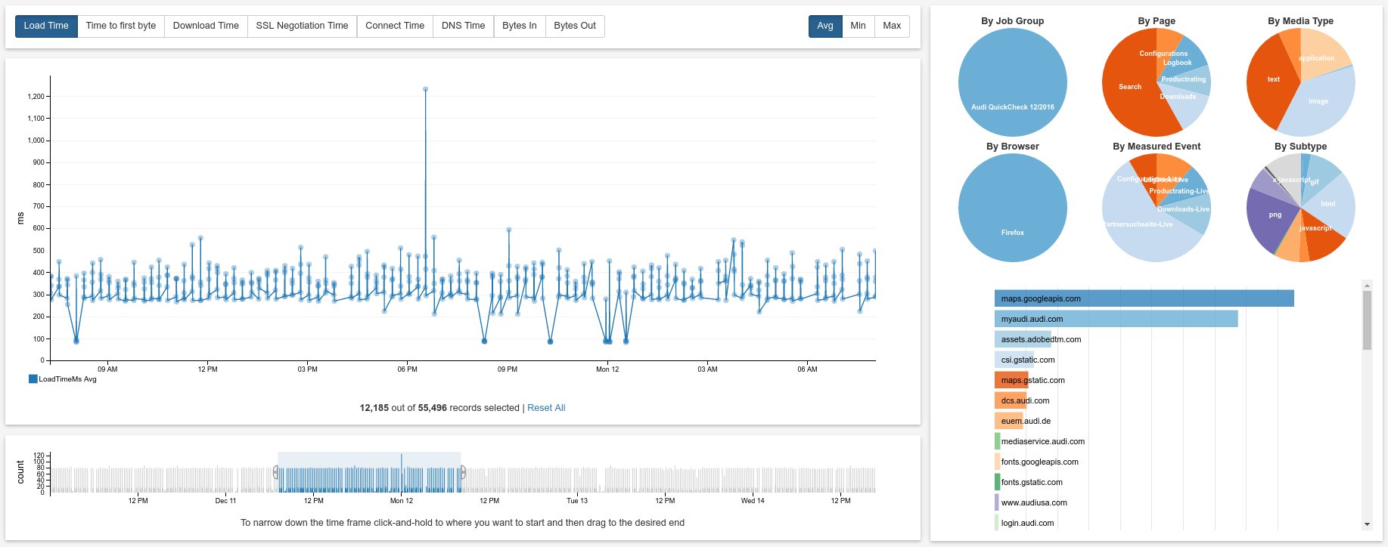Viewport: 1388px width, 547px height.
Task: Select the assets.adobedtm.com bar
Action: (1023, 339)
